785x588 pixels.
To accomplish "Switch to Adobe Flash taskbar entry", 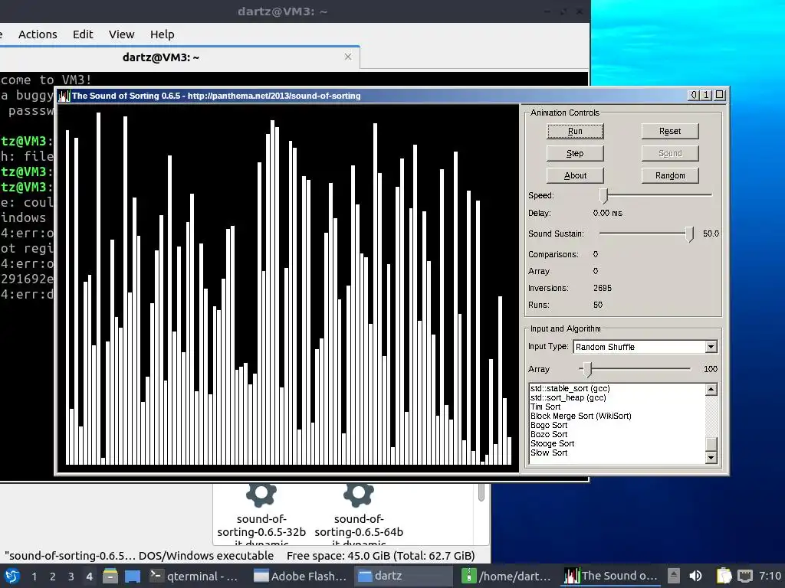I will (300, 576).
